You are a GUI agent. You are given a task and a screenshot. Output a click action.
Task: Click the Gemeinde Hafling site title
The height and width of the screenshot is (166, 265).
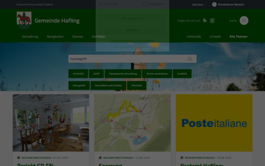pos(57,20)
